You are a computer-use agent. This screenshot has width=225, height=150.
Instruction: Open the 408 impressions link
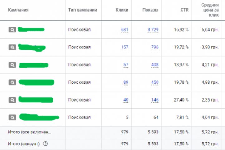155,65
